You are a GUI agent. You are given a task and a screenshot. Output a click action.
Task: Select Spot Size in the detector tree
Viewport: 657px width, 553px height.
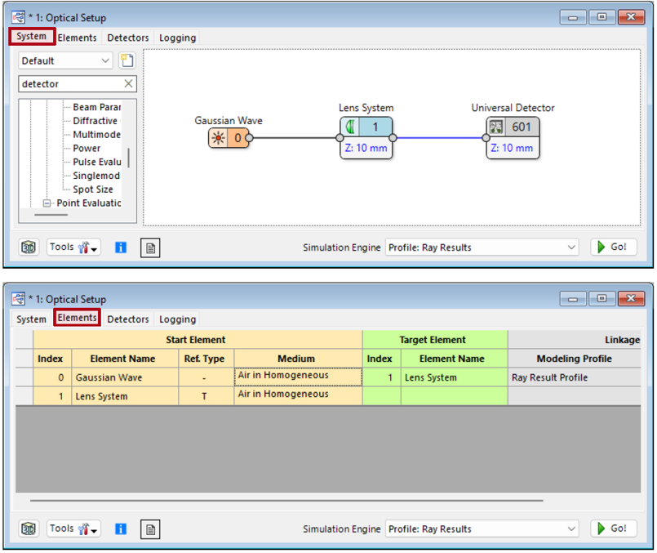[93, 190]
